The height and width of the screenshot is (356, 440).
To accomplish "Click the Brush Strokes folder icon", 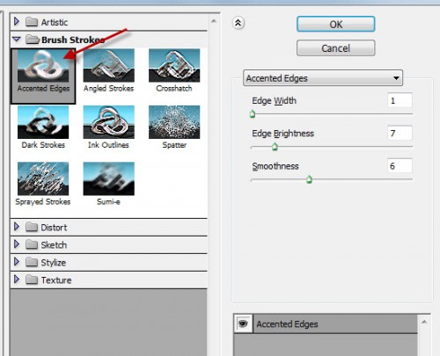I will click(33, 40).
